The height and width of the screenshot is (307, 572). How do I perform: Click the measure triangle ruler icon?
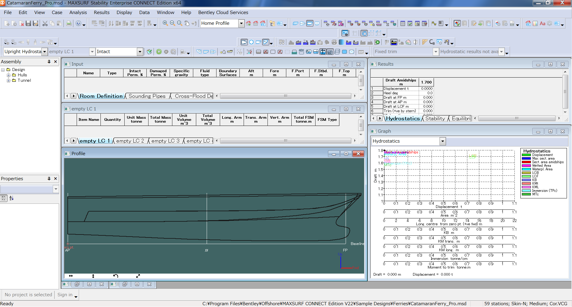425,42
